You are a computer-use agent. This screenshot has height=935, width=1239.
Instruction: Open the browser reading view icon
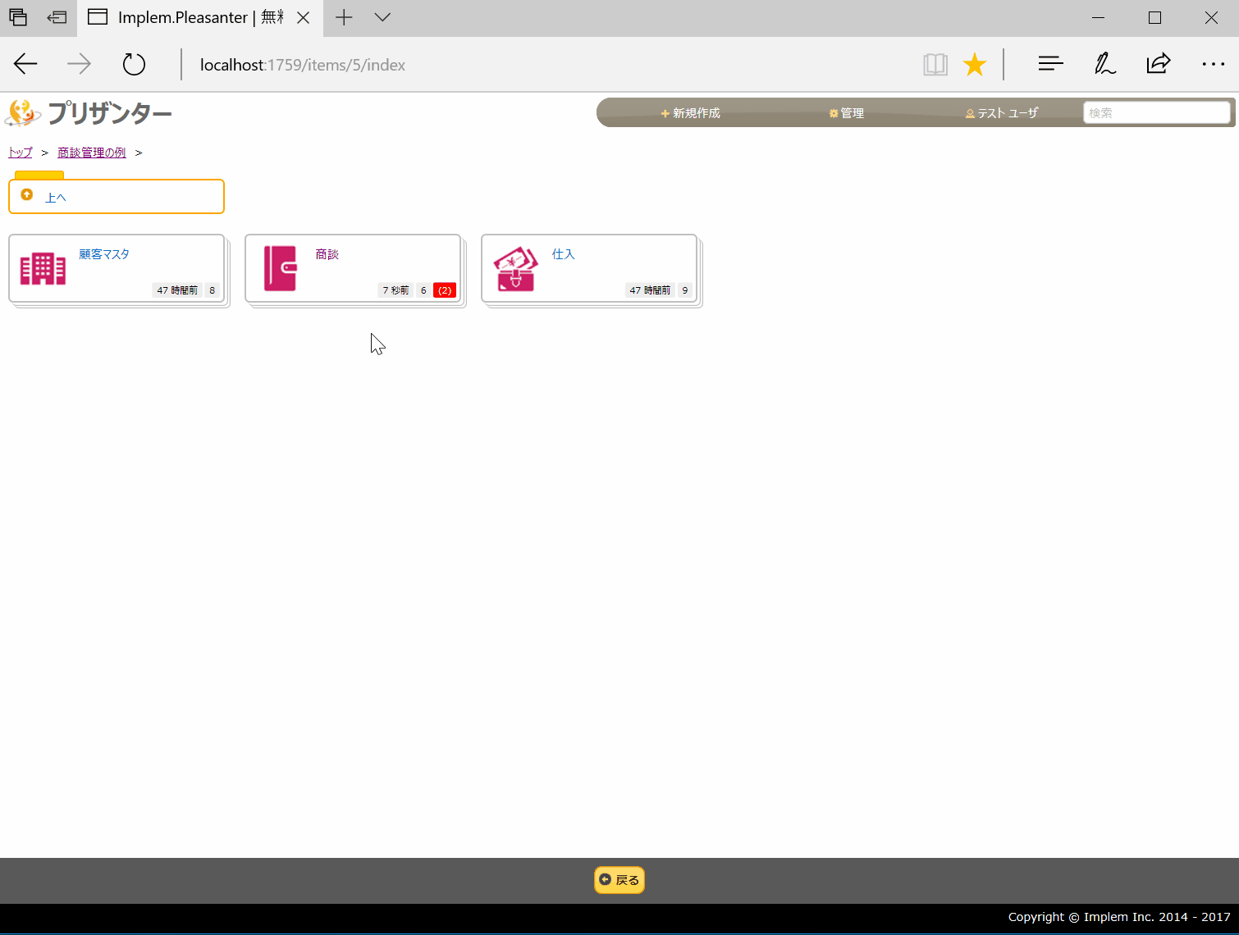pos(935,64)
